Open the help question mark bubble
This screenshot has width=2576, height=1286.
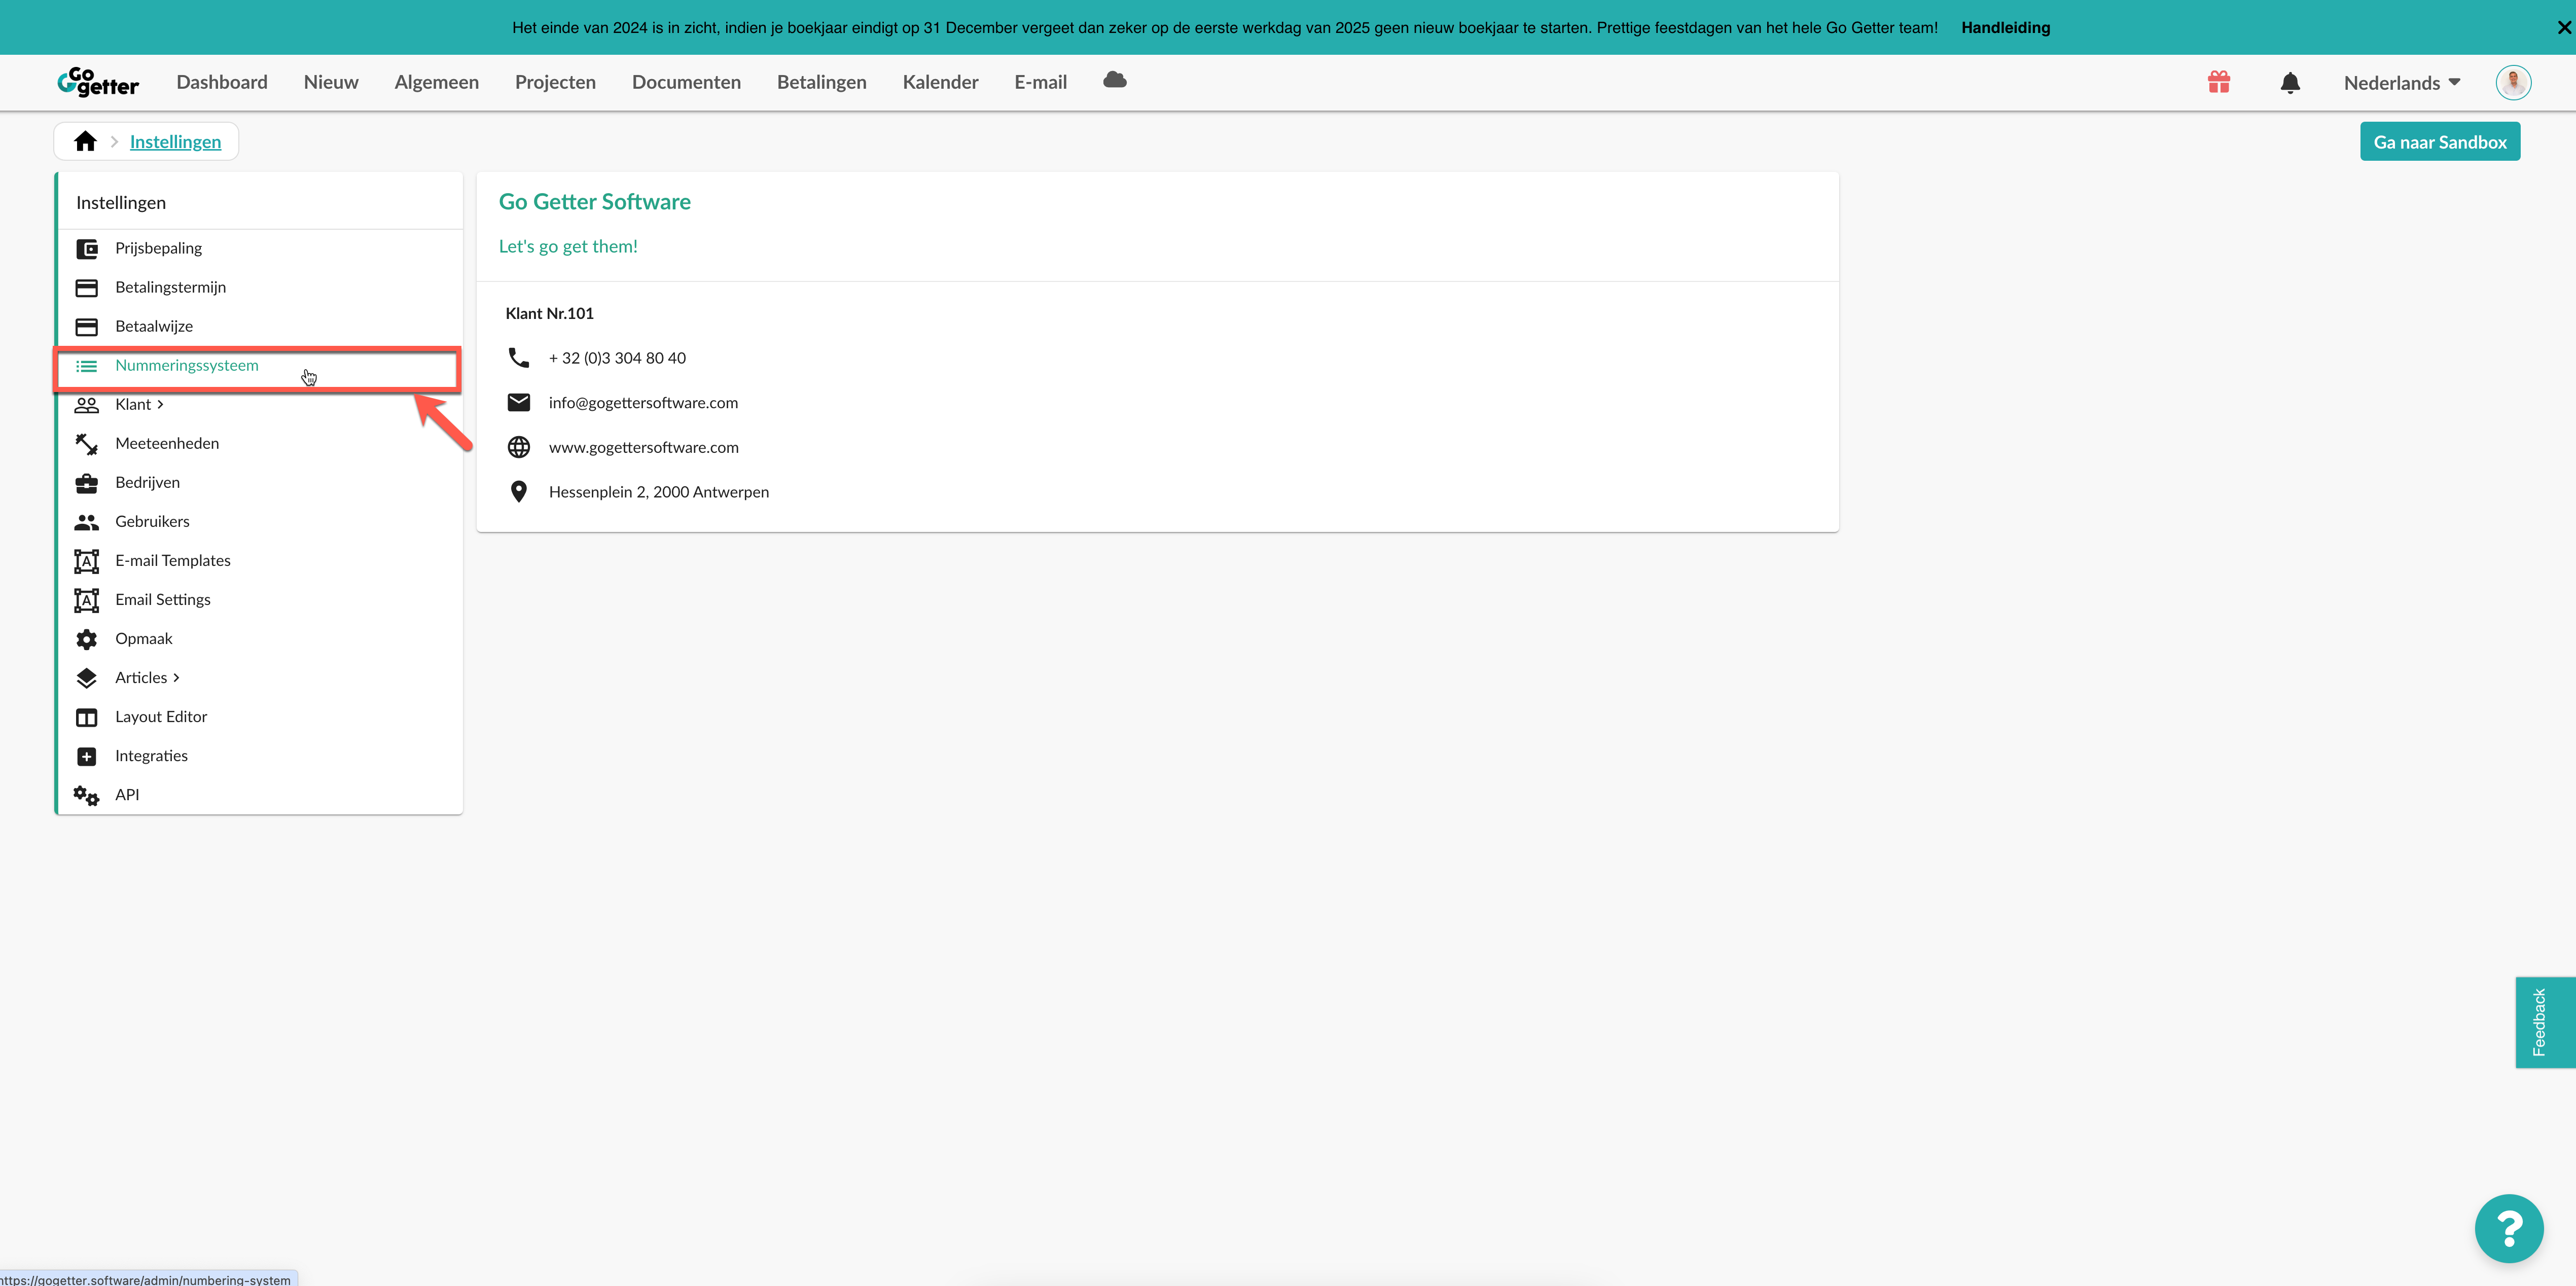[2509, 1228]
